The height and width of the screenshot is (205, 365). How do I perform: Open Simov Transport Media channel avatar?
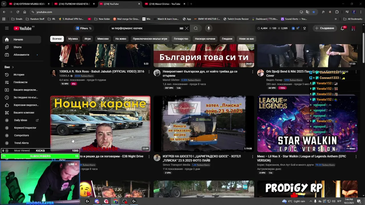pyautogui.click(x=157, y=158)
